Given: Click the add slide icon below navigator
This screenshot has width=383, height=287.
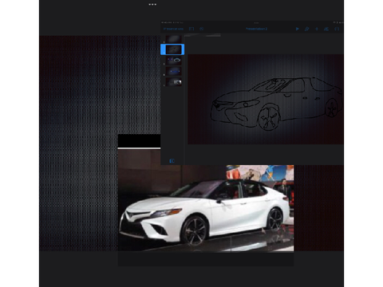Looking at the screenshot, I should 172,161.
